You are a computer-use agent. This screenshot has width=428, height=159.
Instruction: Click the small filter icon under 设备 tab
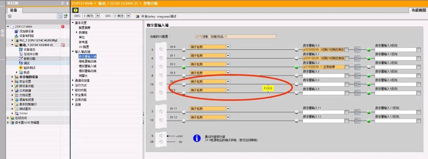coord(10,16)
